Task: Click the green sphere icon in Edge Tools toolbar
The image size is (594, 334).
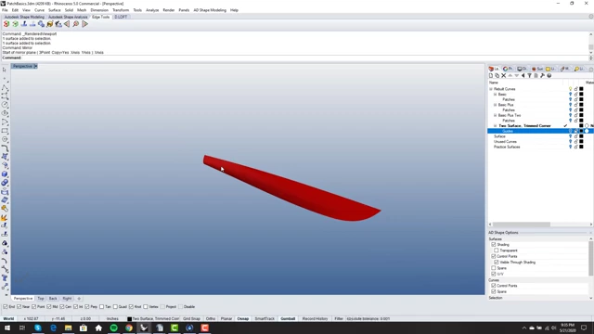Action: click(15, 24)
